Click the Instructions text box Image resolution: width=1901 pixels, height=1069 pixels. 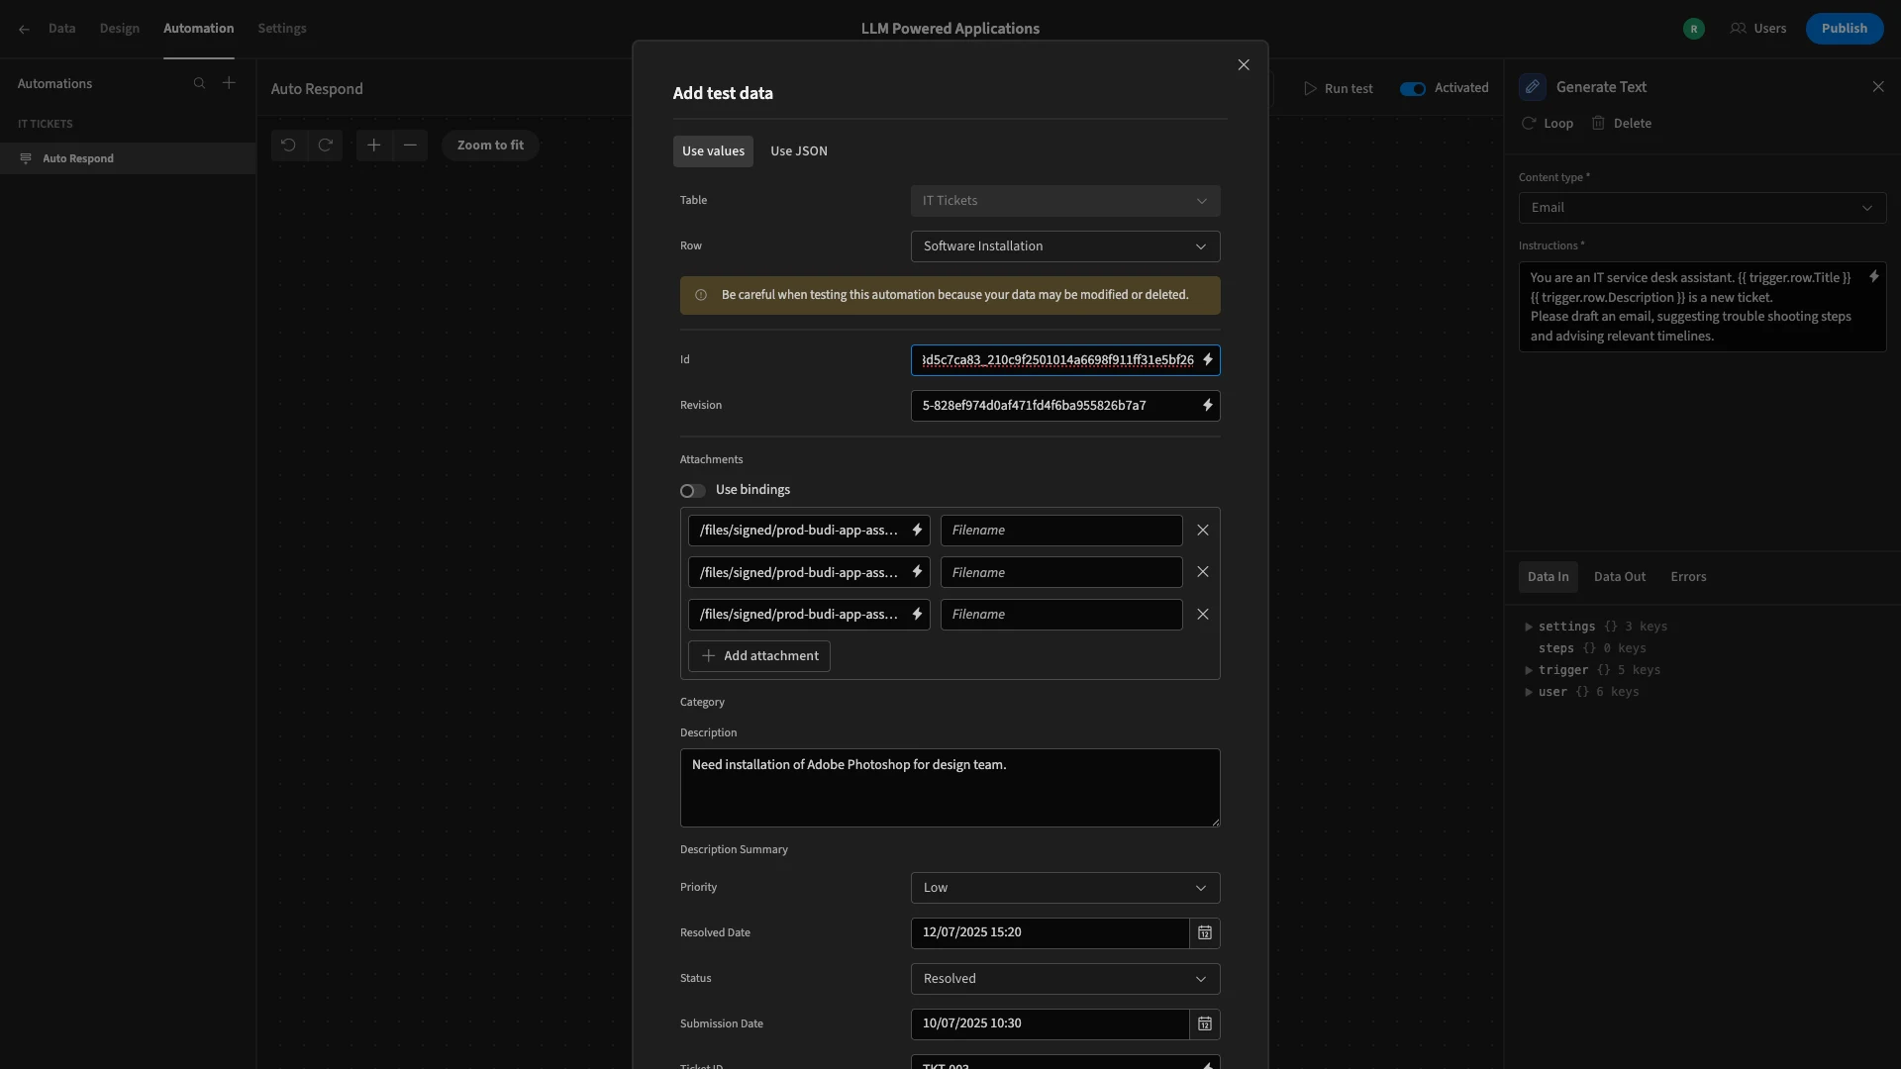1702,307
